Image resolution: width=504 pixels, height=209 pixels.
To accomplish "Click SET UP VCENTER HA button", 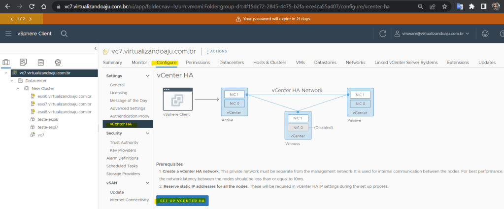I will click(x=182, y=201).
